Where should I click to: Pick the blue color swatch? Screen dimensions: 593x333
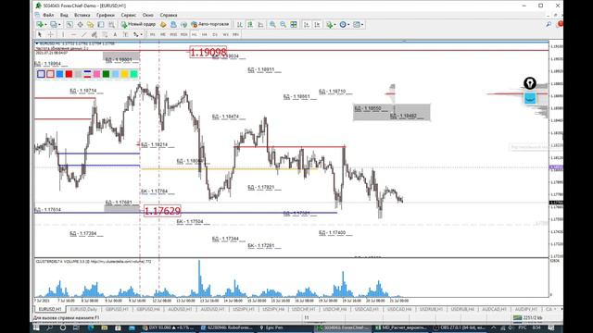coord(59,74)
